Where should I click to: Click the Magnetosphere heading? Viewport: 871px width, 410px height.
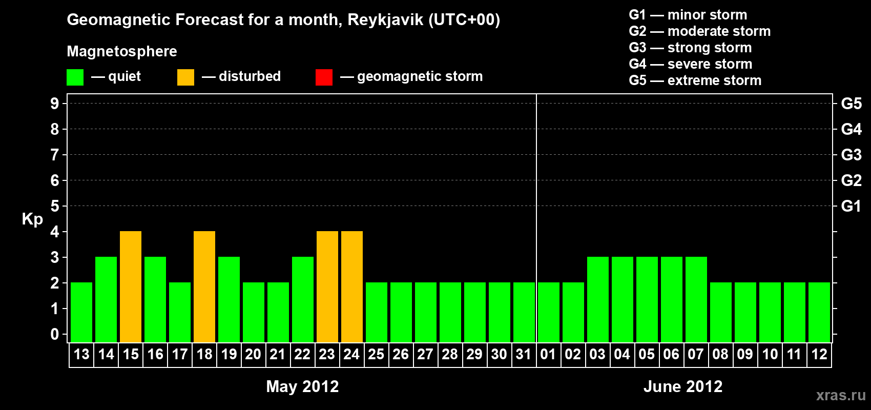point(122,51)
